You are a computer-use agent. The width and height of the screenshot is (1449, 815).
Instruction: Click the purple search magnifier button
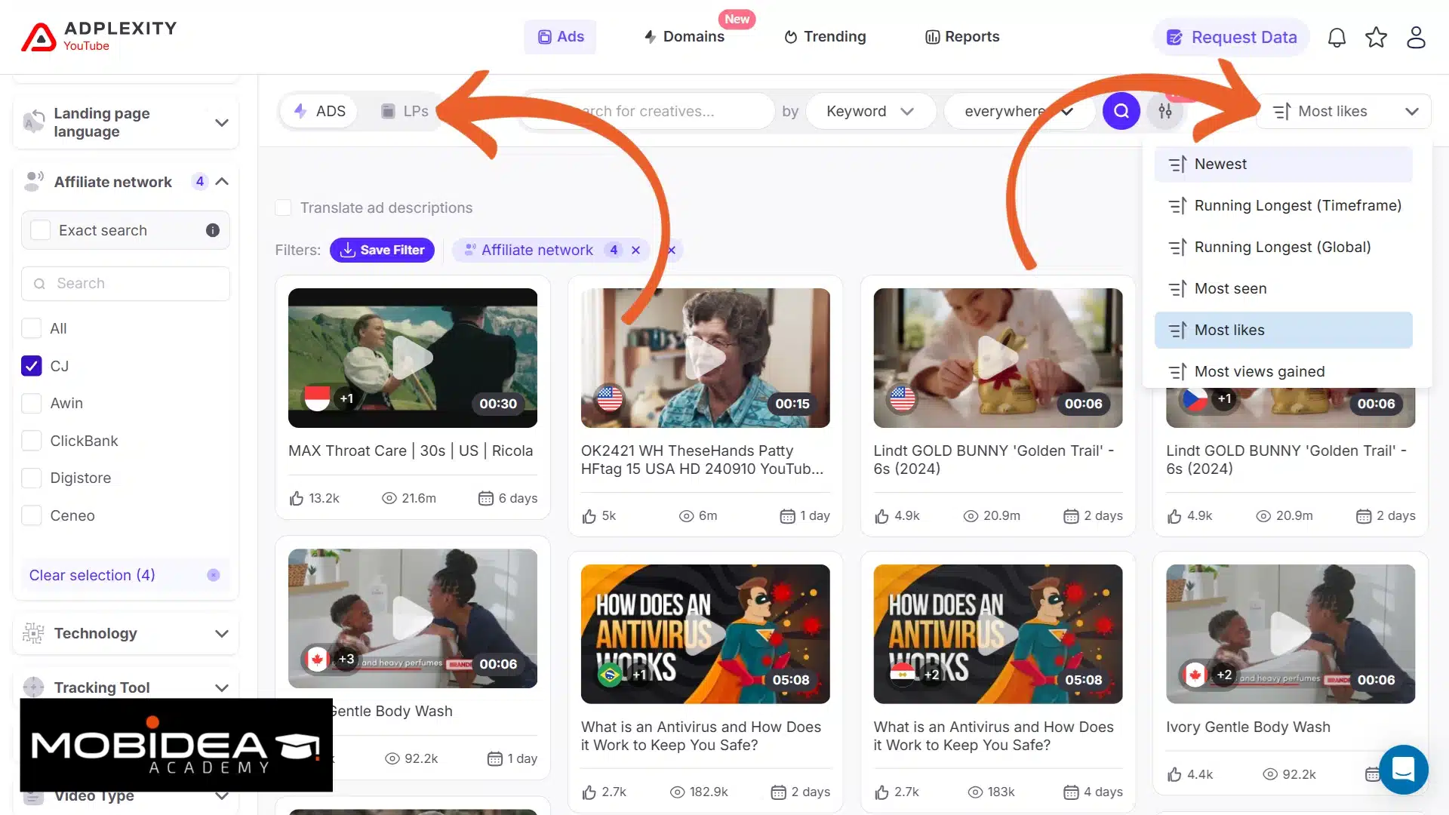click(x=1121, y=111)
